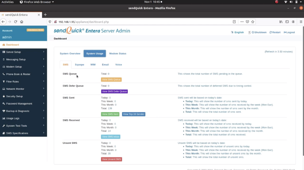Open the Voice sub-tab
304x170 pixels.
[118, 64]
